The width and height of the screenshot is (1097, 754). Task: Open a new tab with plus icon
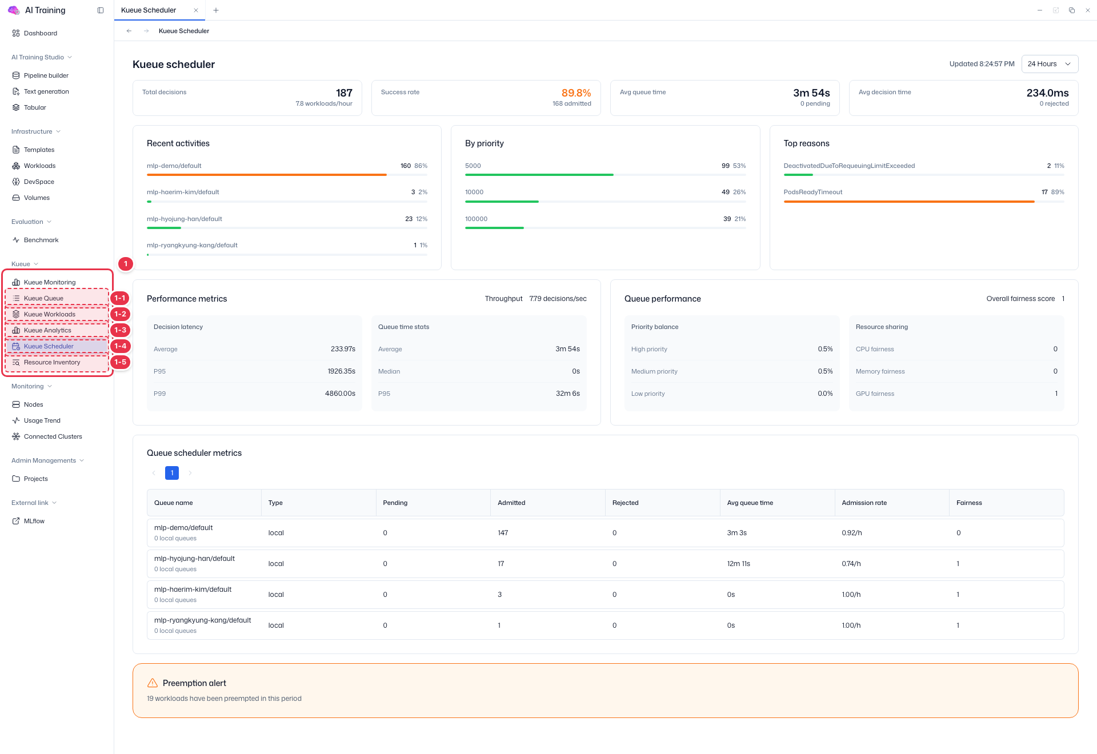[x=216, y=10]
